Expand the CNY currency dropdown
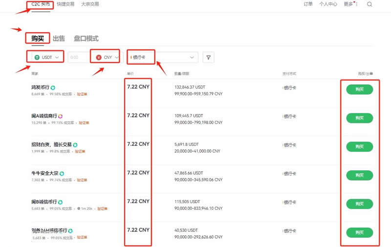 click(116, 57)
